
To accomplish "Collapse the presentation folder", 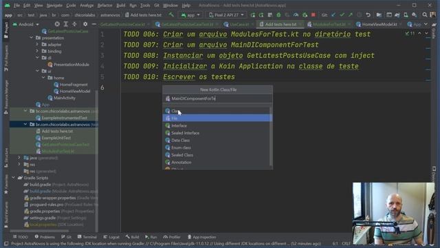I will 32,38.
